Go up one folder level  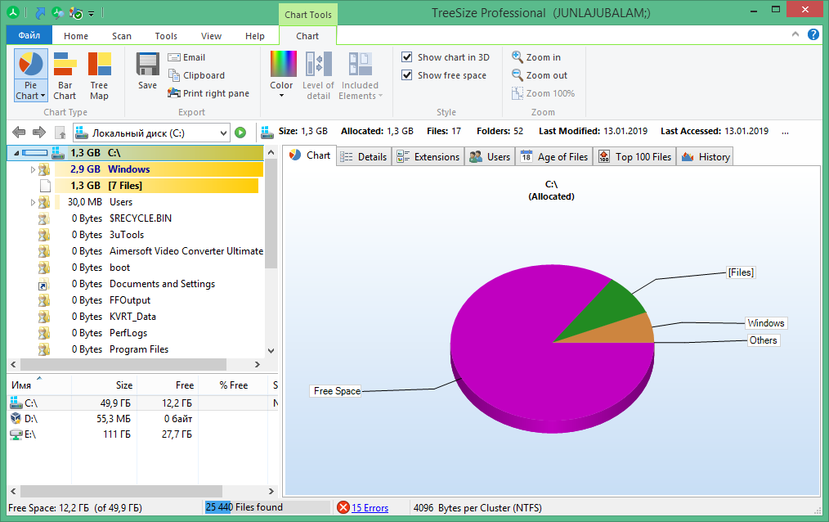click(x=60, y=133)
